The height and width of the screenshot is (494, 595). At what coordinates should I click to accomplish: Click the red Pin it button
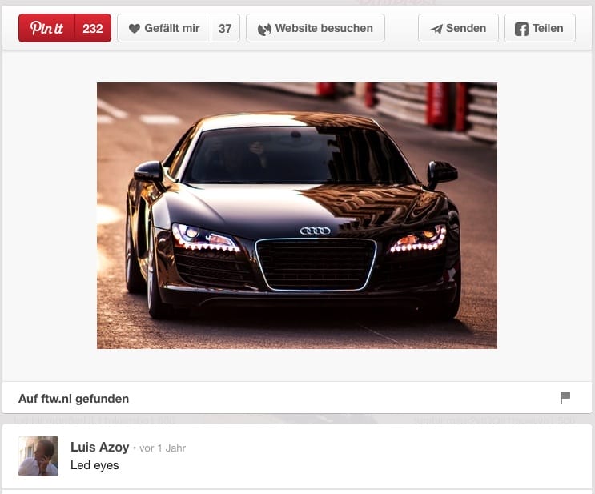pyautogui.click(x=46, y=28)
